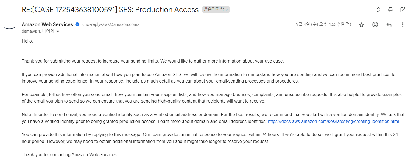
Task: Click the paragraph starting "Thank you for submitting"
Action: coord(153,61)
